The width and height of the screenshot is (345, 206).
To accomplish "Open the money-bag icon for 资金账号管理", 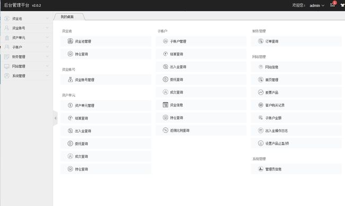I will 70,79.
